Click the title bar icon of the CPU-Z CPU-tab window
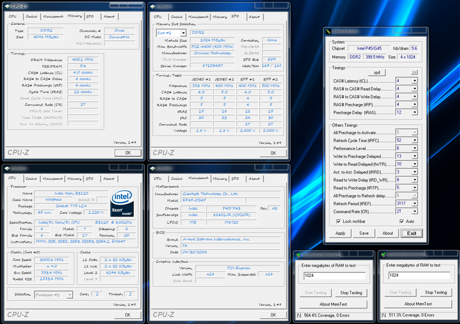 [x=7, y=168]
